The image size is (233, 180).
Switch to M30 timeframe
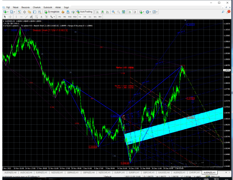point(75,17)
